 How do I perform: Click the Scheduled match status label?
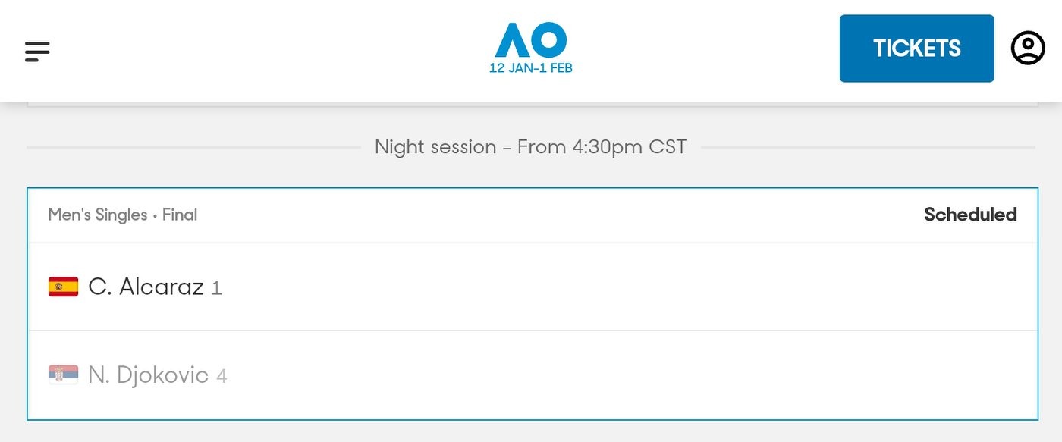click(970, 215)
